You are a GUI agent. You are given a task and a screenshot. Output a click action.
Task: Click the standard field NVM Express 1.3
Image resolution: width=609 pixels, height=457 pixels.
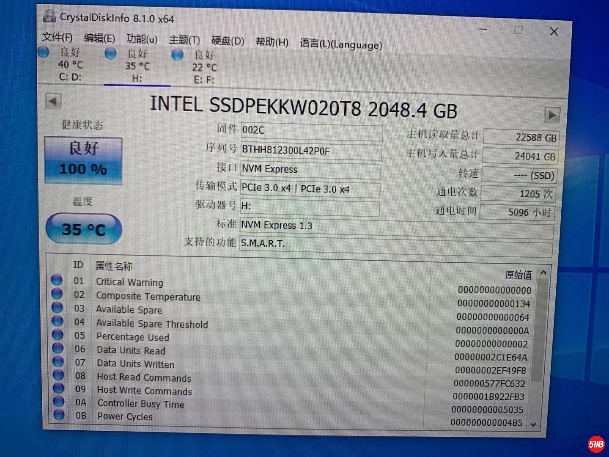397,228
